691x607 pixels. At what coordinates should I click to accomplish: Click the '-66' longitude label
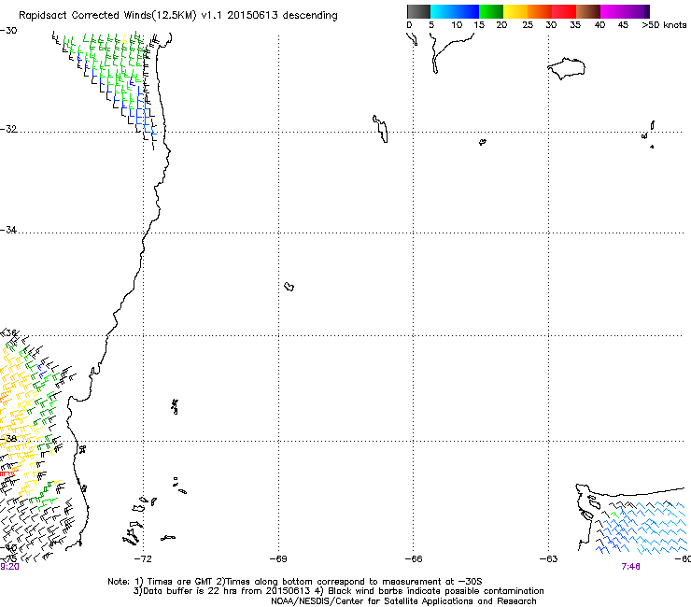tap(414, 559)
